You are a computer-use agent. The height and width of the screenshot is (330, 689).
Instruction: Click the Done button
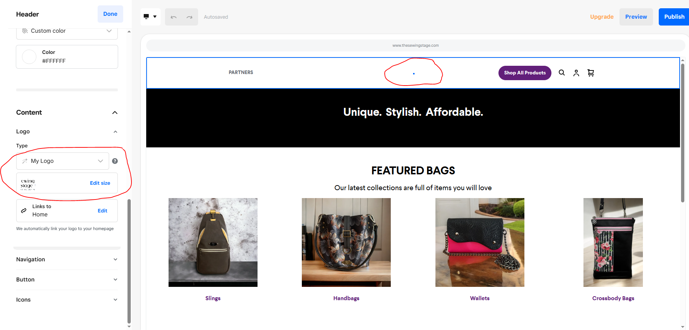tap(110, 14)
